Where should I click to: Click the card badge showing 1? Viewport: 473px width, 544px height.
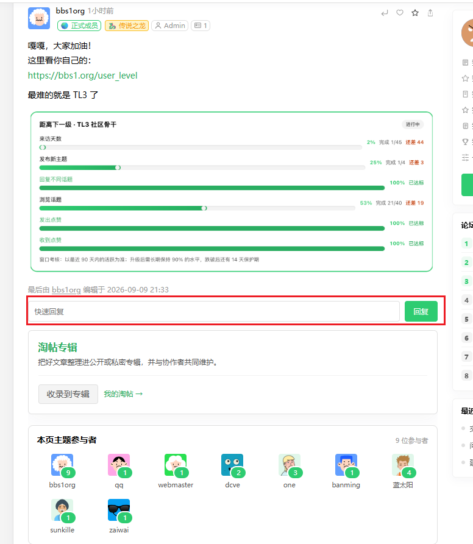(x=201, y=26)
